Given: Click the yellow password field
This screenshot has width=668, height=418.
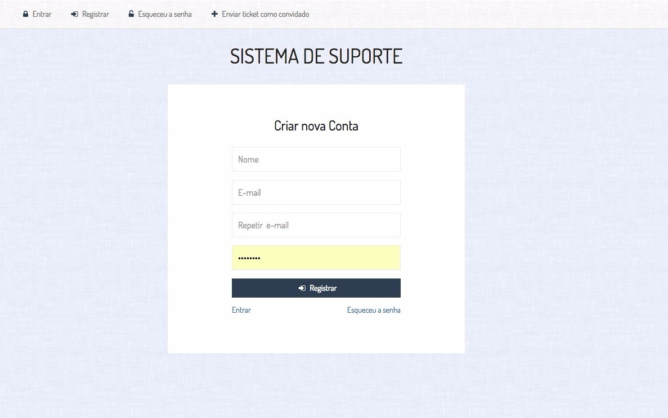Looking at the screenshot, I should pyautogui.click(x=316, y=258).
